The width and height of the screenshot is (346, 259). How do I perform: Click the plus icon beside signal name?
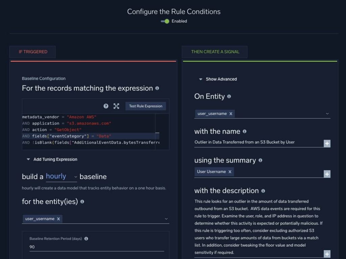(x=327, y=144)
